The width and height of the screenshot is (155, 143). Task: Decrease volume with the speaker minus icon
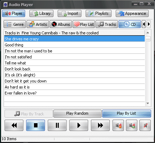click(118, 125)
